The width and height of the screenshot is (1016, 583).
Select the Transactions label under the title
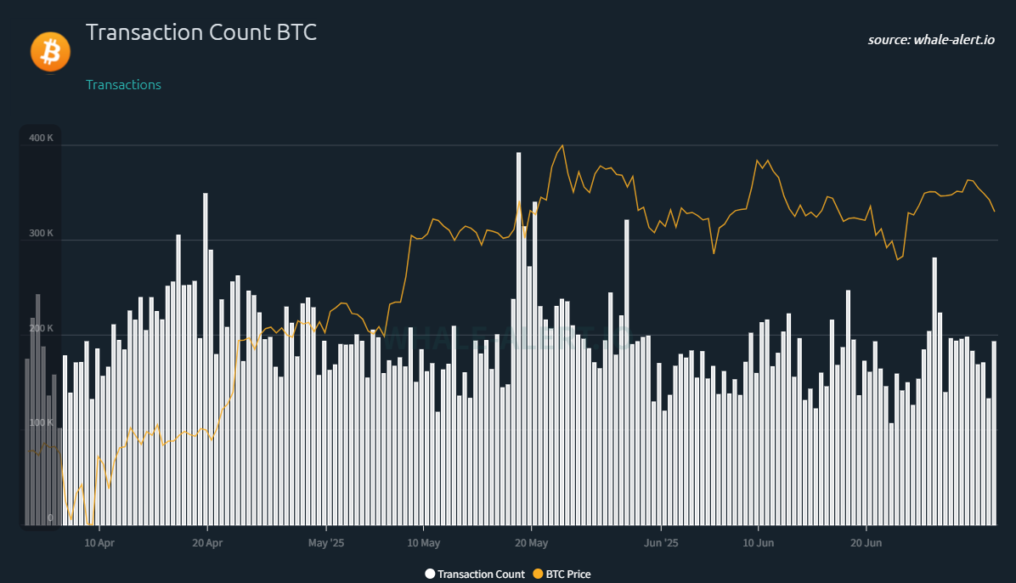point(123,85)
